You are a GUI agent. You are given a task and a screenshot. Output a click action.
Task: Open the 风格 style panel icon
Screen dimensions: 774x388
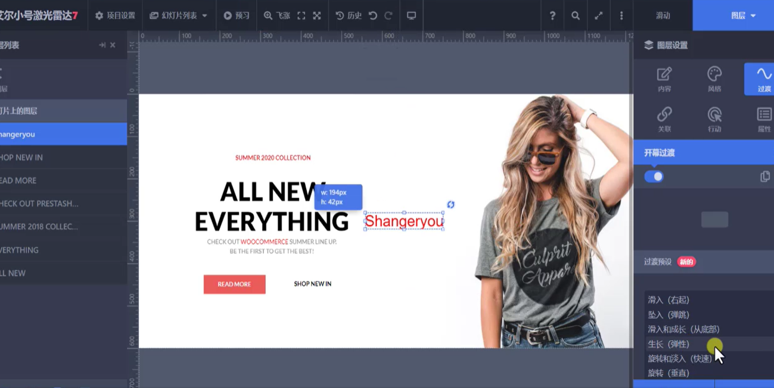[x=714, y=79]
